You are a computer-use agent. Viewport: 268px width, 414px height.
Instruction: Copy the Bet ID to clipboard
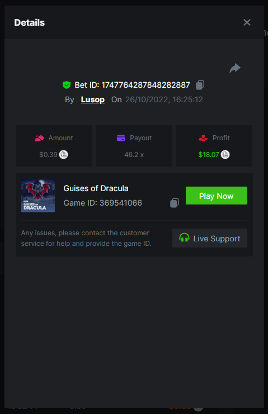[200, 85]
